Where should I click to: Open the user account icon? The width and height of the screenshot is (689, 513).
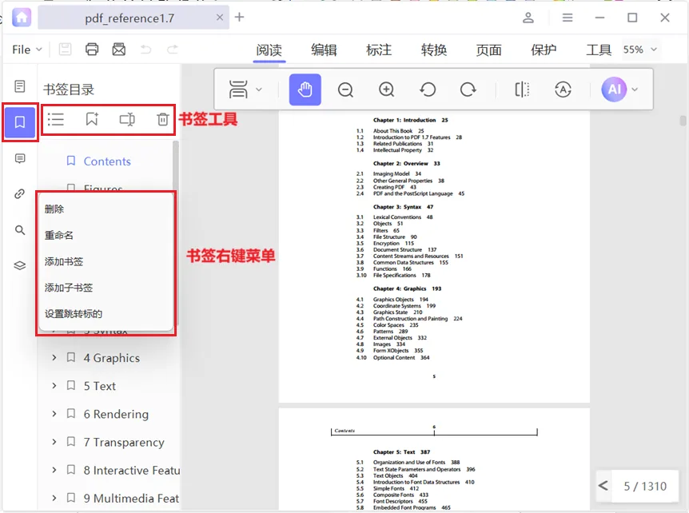(x=528, y=18)
